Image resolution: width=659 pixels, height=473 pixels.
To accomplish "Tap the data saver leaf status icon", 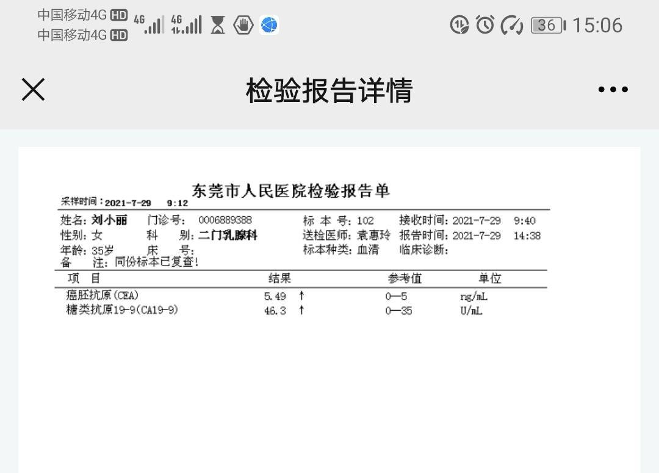I will click(x=459, y=25).
